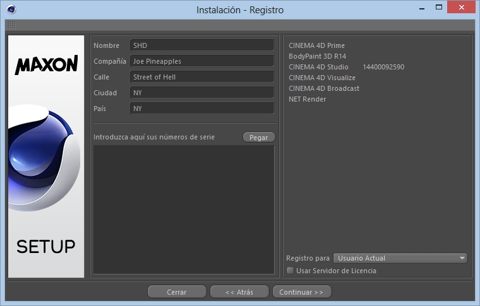Click the Continuar button
480x306 pixels.
(x=301, y=292)
